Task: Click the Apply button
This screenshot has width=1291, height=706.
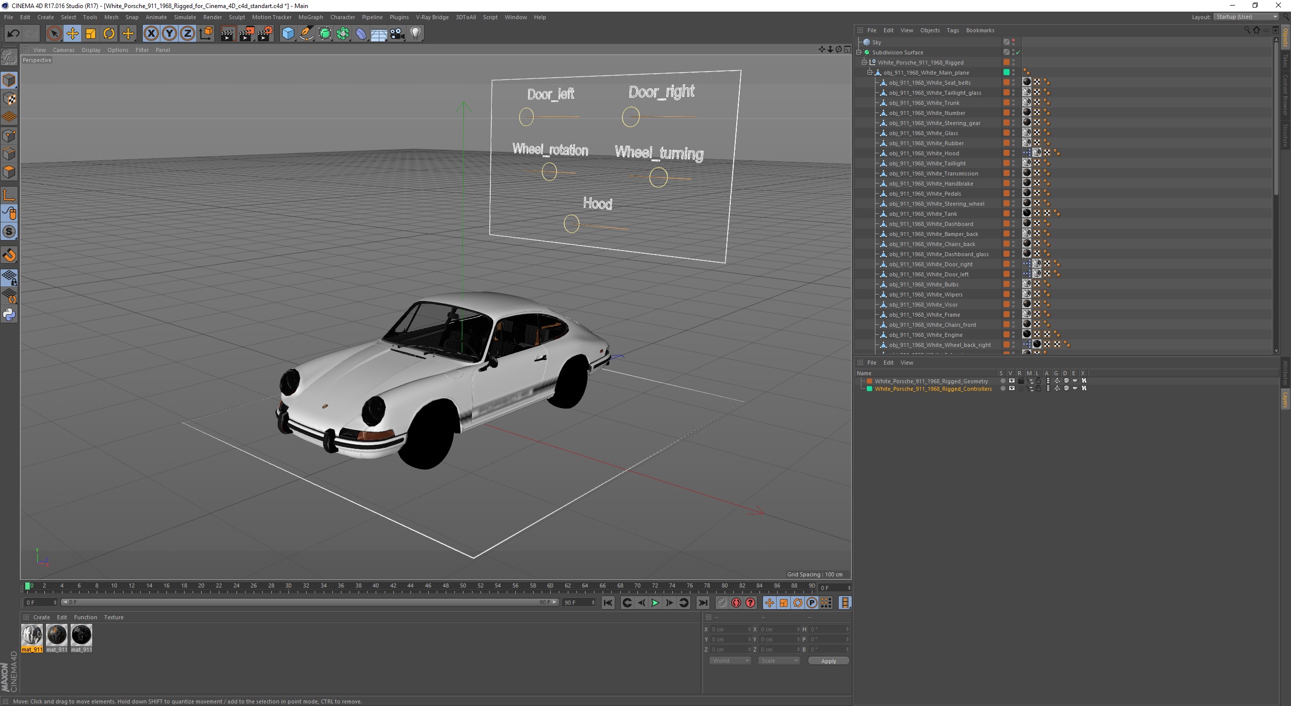Action: pyautogui.click(x=829, y=661)
